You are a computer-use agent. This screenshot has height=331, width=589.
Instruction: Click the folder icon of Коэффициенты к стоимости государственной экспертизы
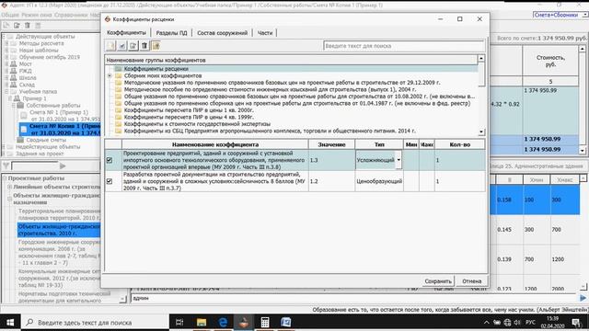119,124
